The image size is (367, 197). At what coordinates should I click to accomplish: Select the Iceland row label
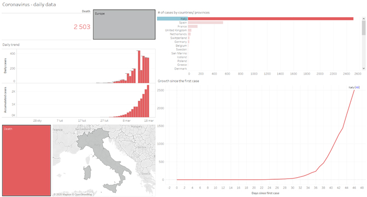[x=182, y=57]
